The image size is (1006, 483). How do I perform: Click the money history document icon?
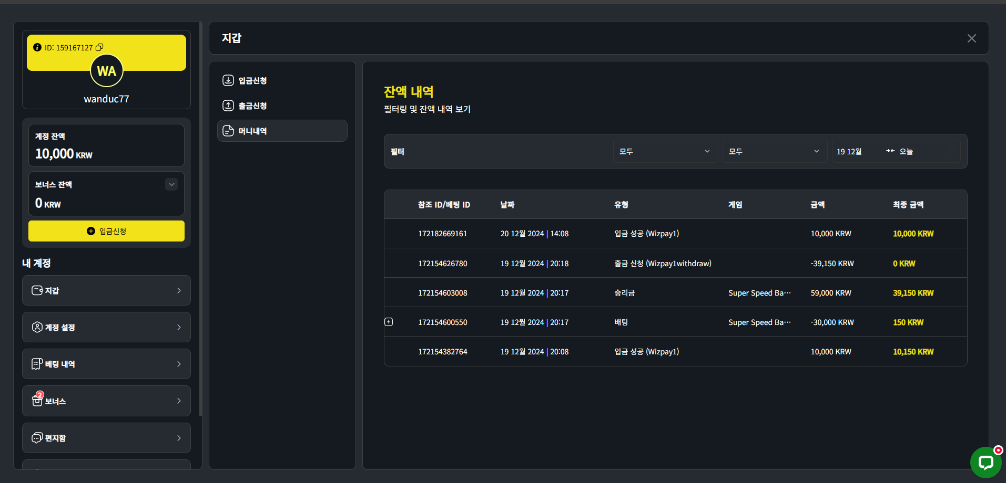click(228, 131)
